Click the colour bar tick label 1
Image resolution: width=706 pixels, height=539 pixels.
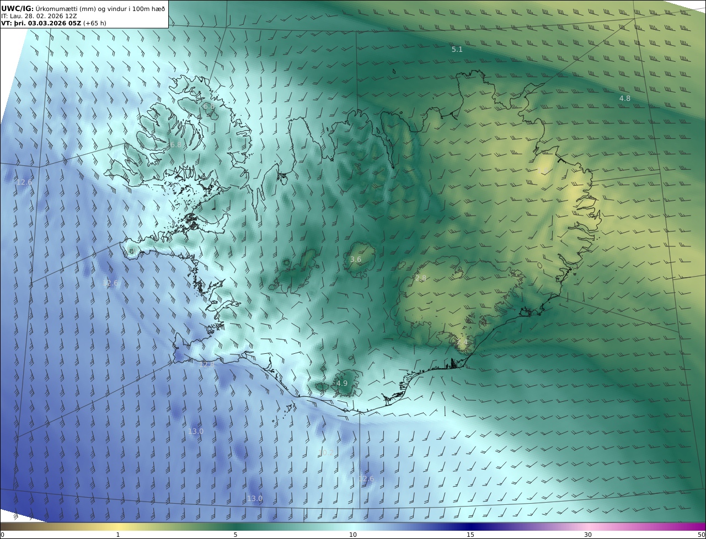coord(118,535)
